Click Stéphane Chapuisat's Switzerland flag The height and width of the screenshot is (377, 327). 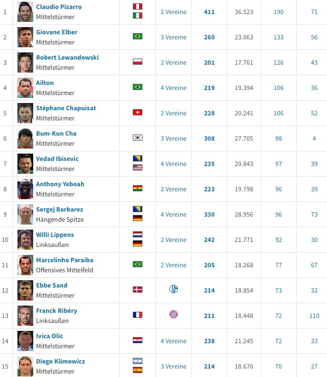coord(137,113)
